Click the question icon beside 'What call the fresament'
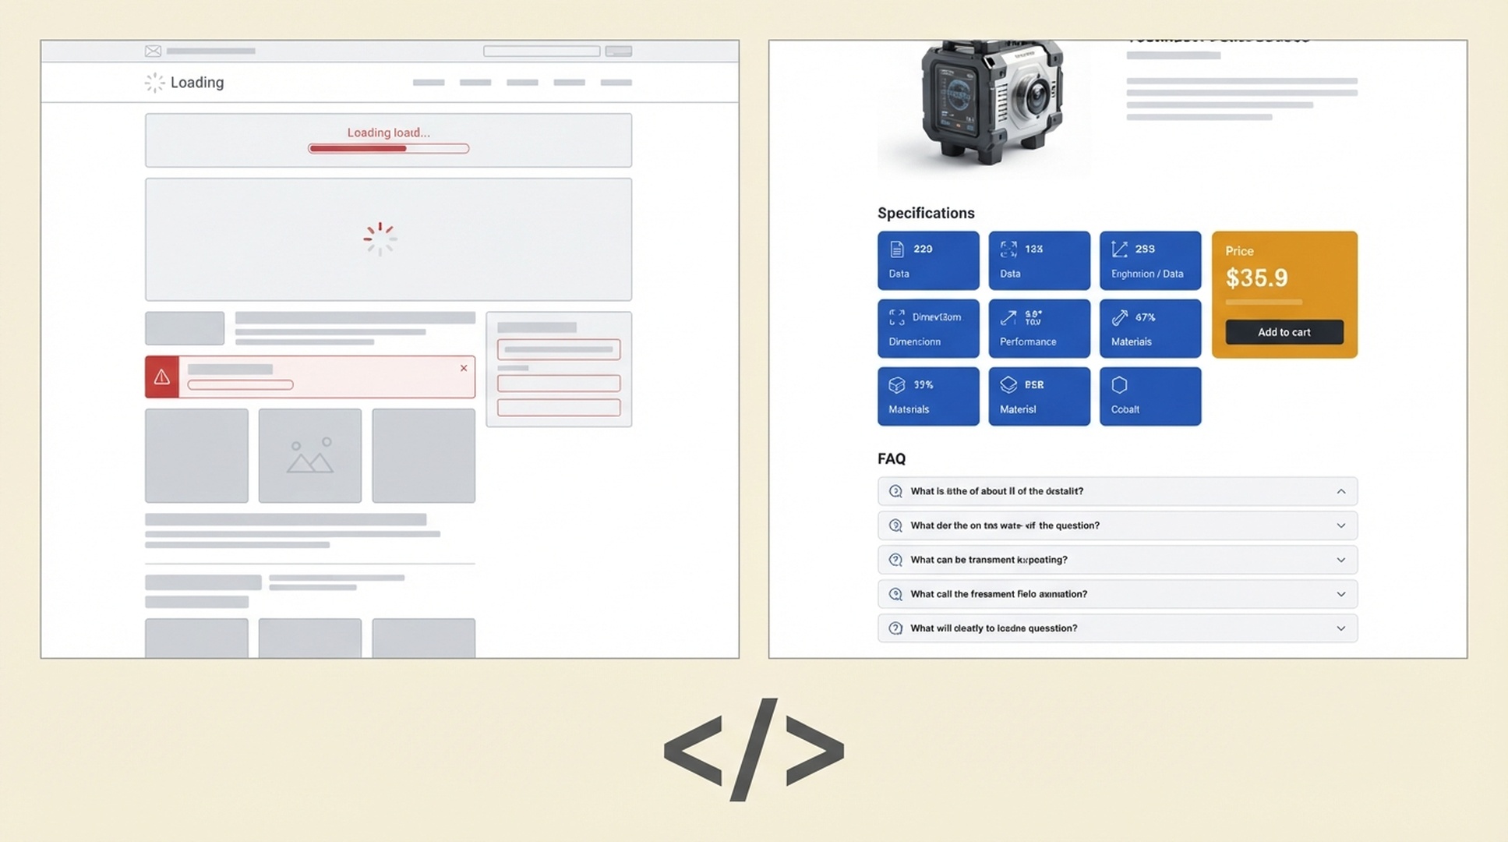Viewport: 1508px width, 842px height. tap(895, 594)
